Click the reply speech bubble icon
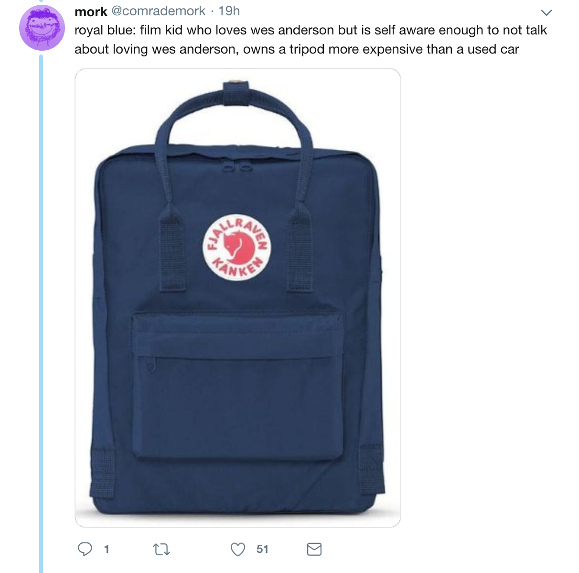The height and width of the screenshot is (573, 579). point(85,549)
